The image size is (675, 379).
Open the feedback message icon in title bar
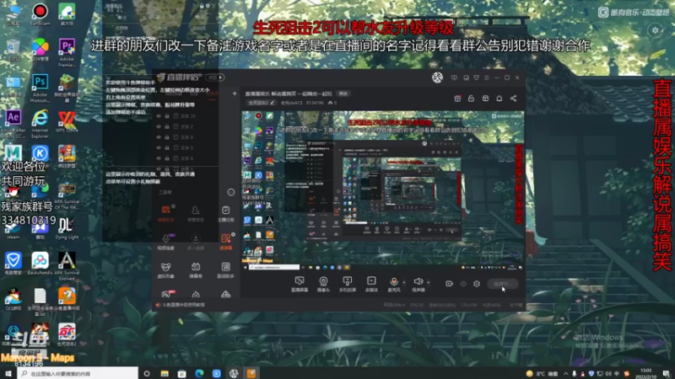coord(454,77)
